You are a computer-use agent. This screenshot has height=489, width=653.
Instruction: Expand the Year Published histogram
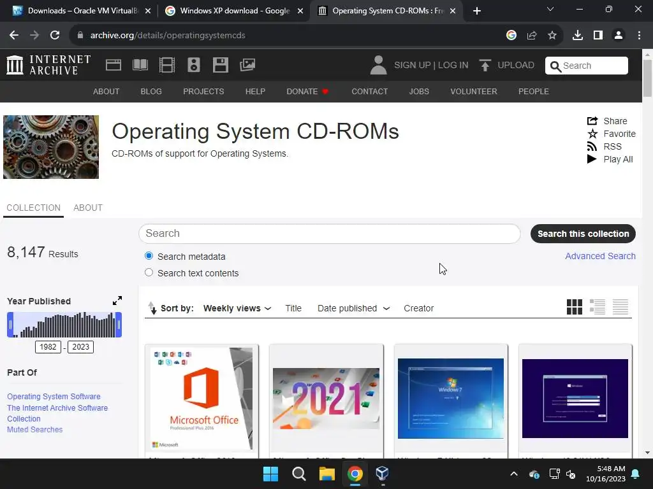[x=117, y=301]
